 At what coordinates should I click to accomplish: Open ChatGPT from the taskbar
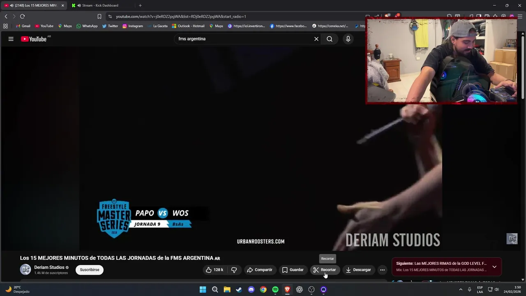299,289
